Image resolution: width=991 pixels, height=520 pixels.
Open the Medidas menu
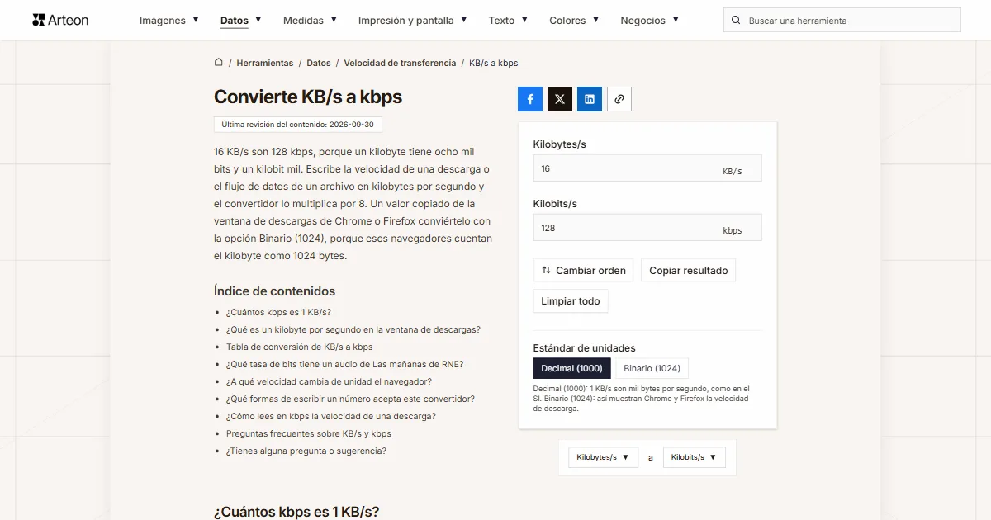tap(310, 21)
